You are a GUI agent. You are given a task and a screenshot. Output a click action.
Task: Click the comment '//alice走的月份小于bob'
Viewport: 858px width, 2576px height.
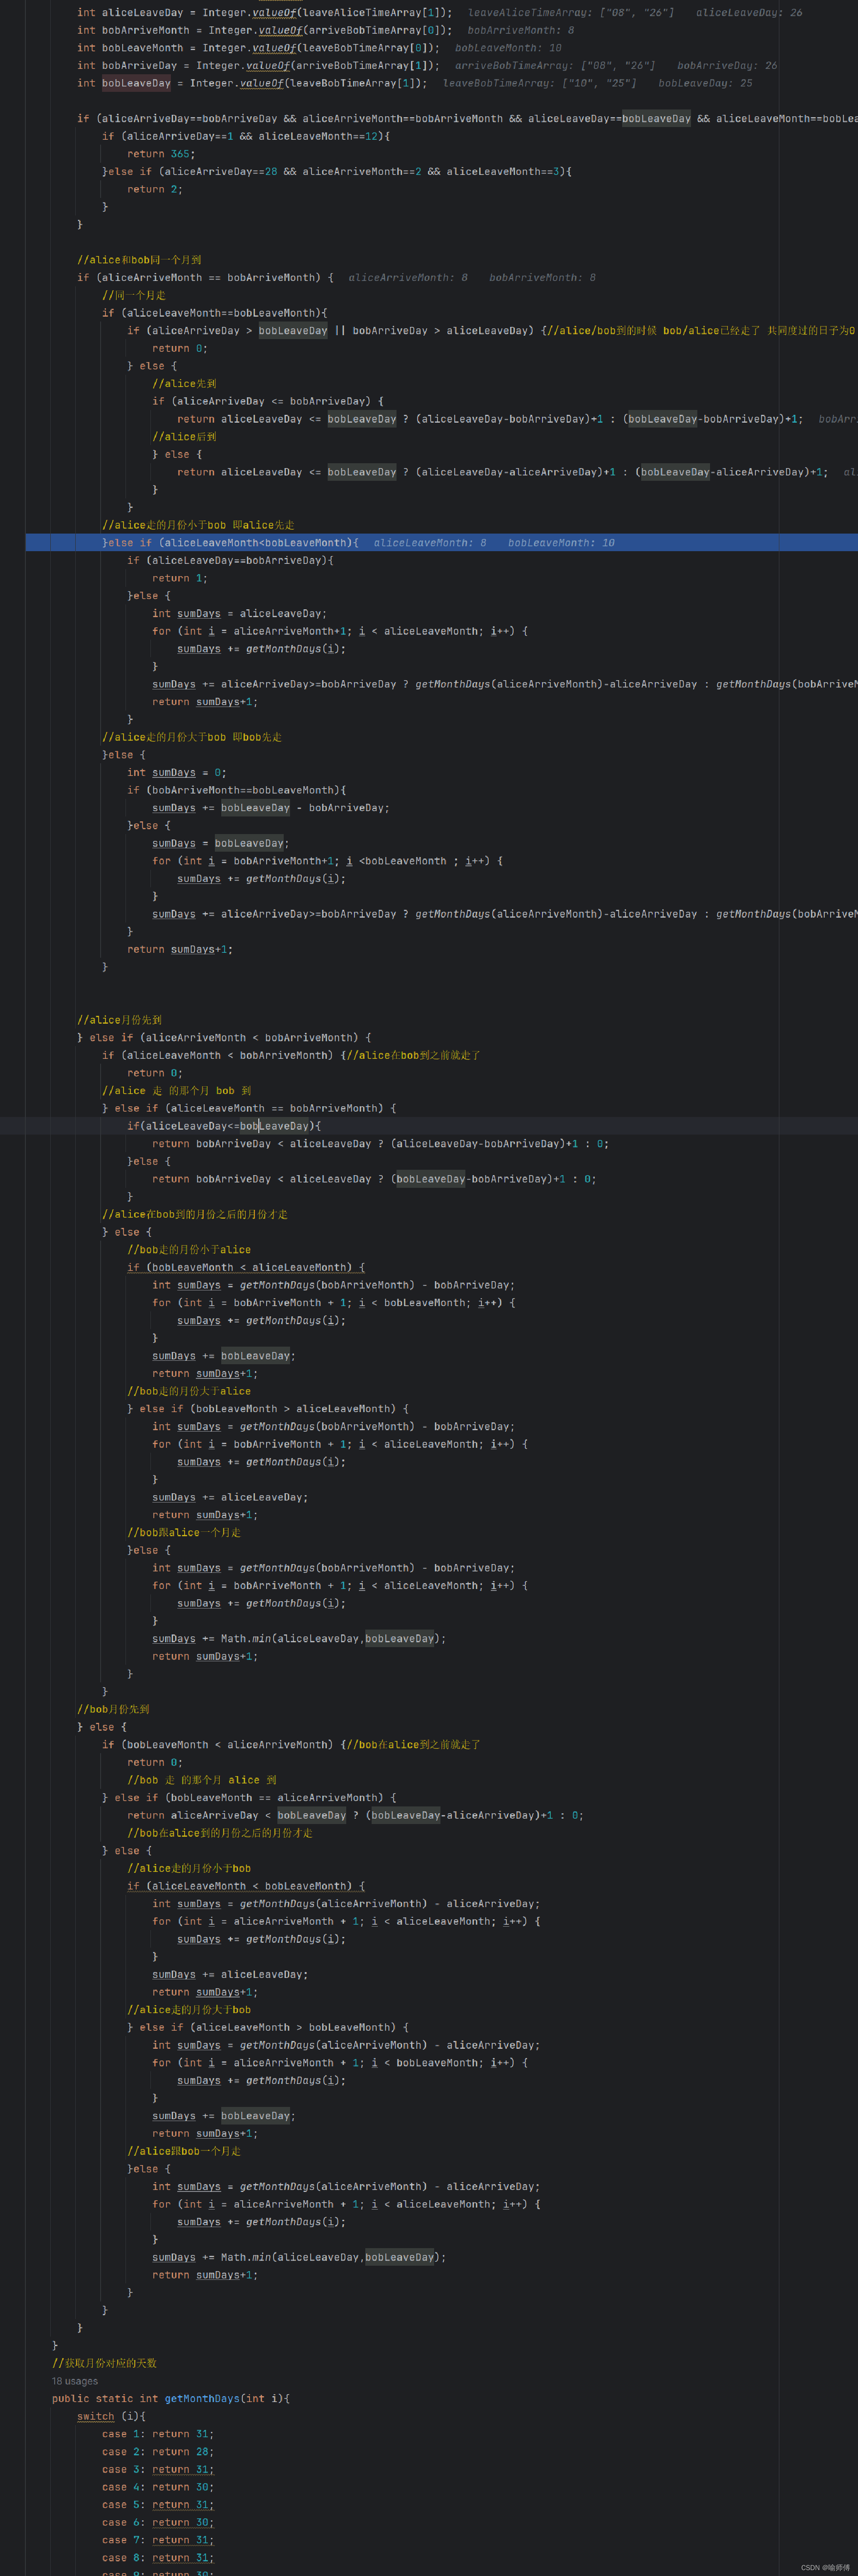coord(189,1868)
